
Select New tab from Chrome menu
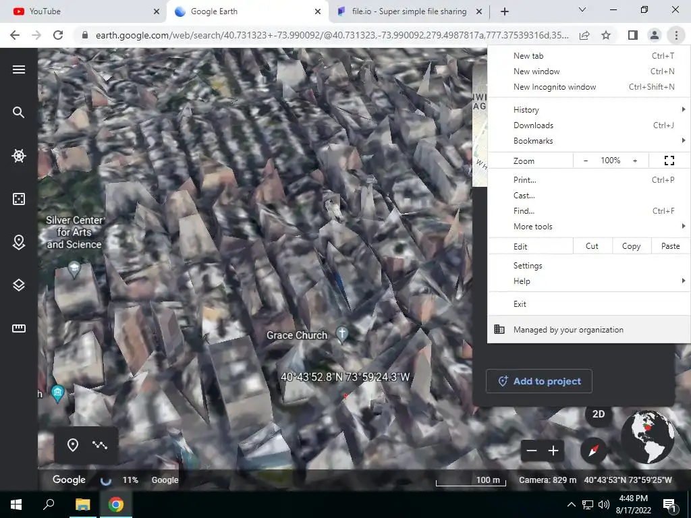(588, 56)
